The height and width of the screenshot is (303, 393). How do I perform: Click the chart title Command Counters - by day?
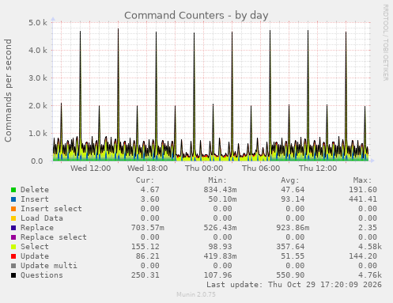pyautogui.click(x=196, y=16)
